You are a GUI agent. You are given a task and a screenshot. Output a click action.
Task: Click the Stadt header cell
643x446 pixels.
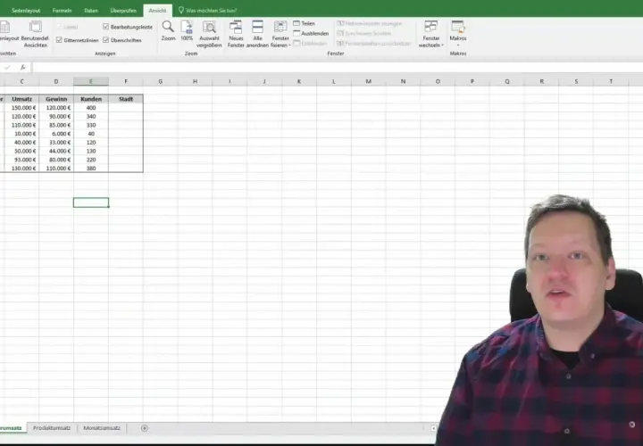126,99
